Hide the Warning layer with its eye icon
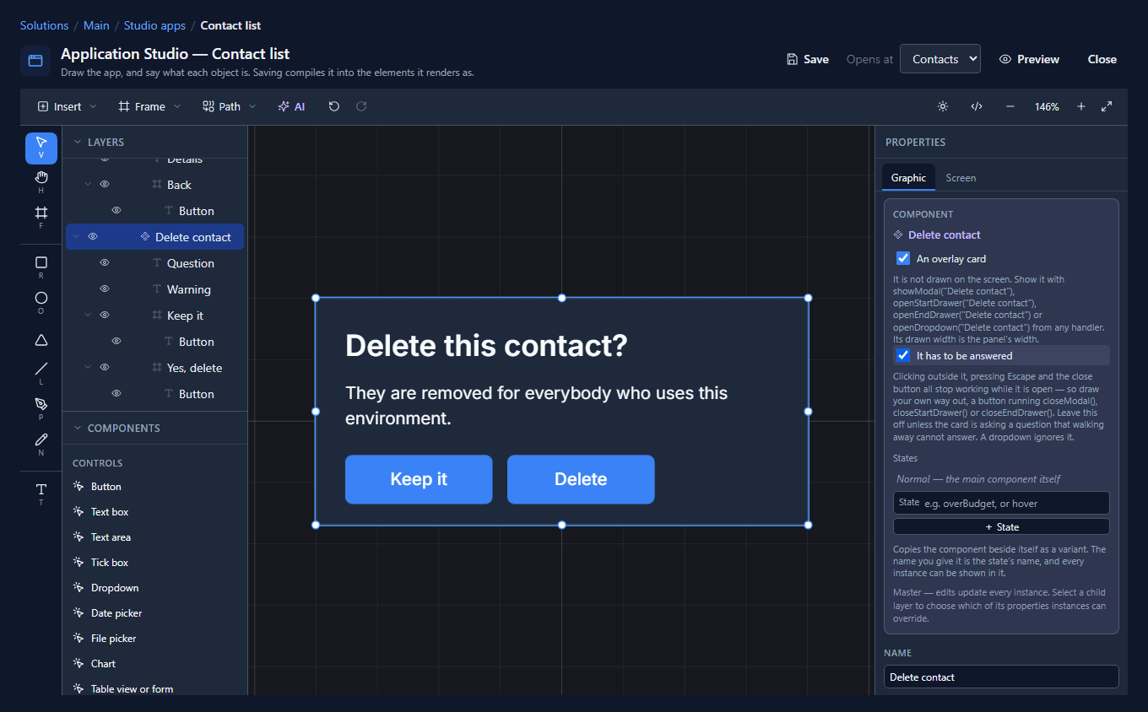The image size is (1148, 712). click(105, 289)
